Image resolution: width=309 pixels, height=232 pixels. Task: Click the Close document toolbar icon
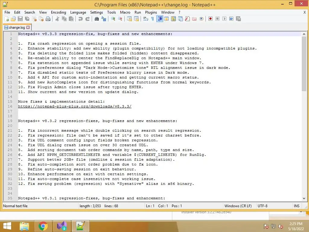pos(34,19)
